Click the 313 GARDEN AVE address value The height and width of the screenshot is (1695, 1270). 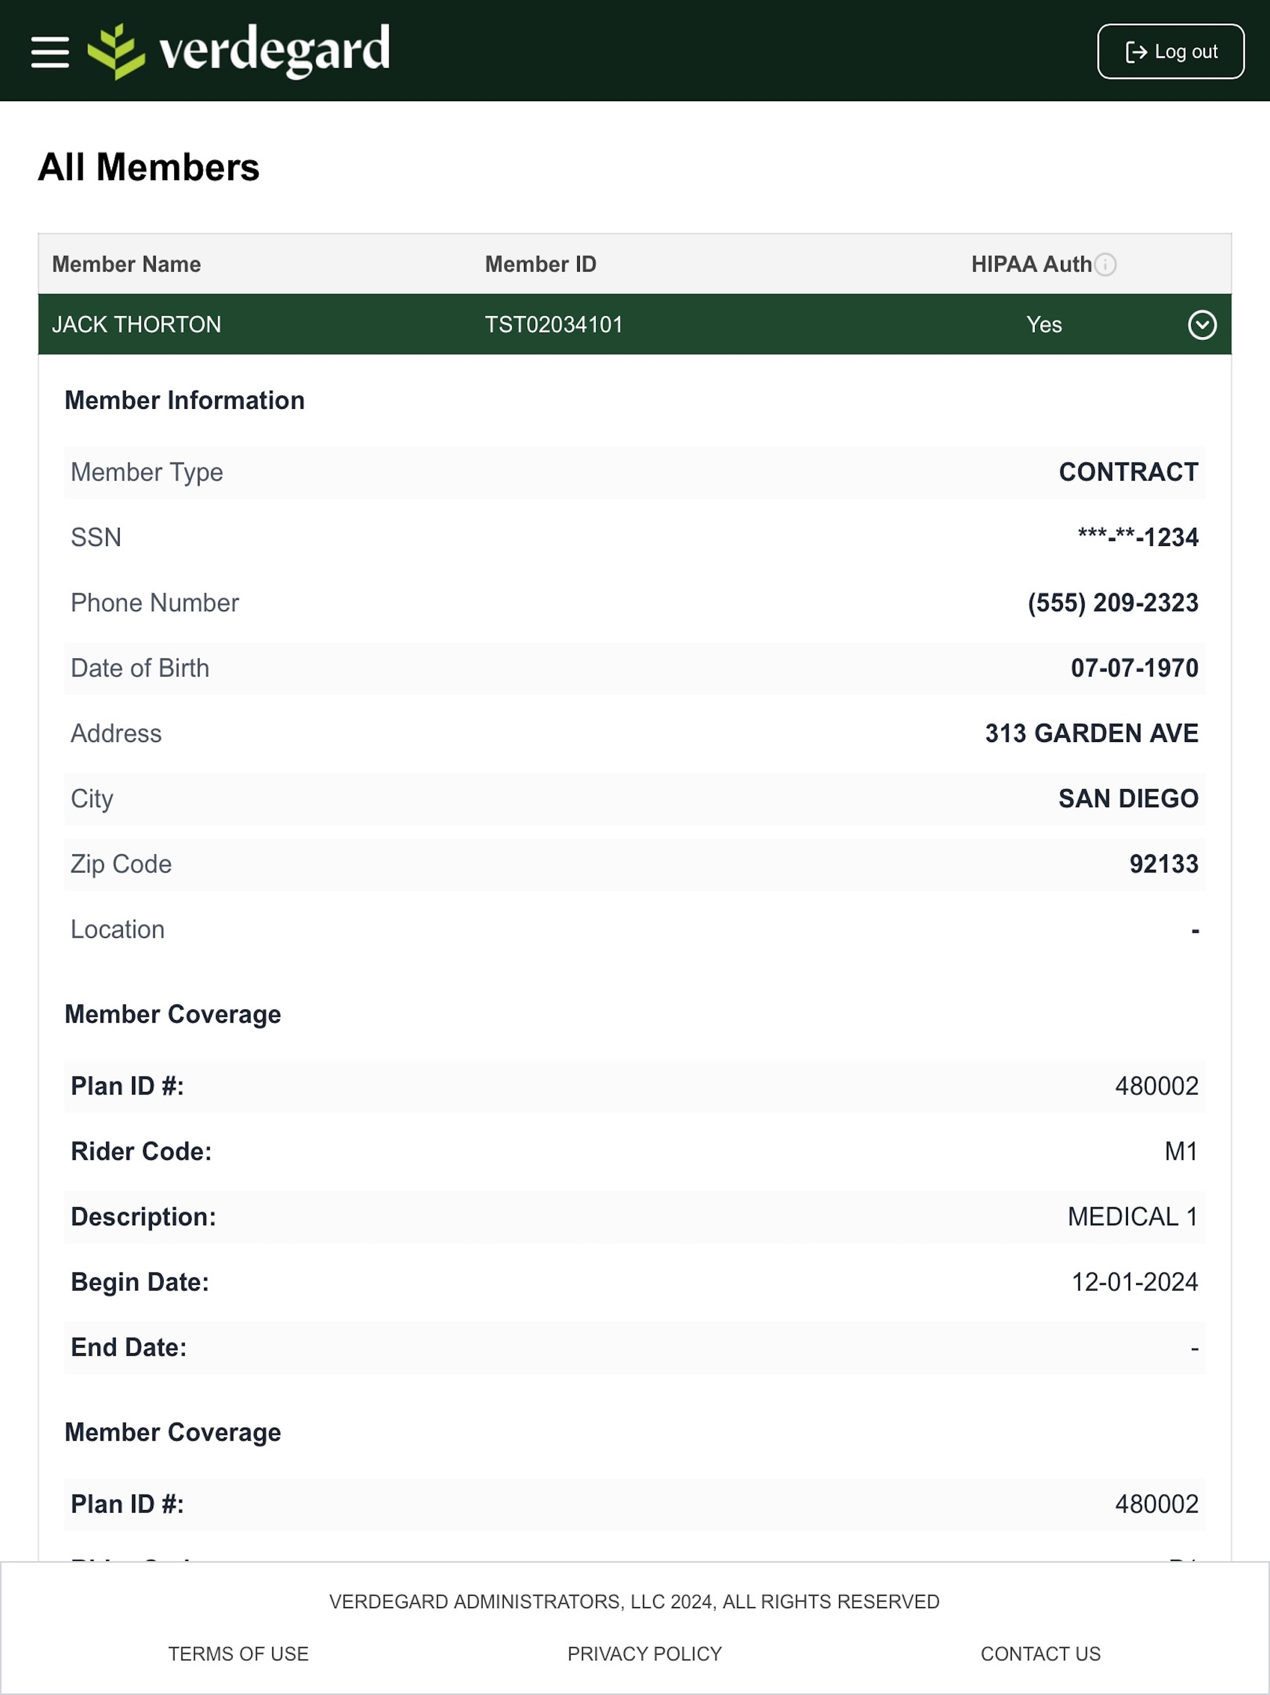click(1091, 733)
